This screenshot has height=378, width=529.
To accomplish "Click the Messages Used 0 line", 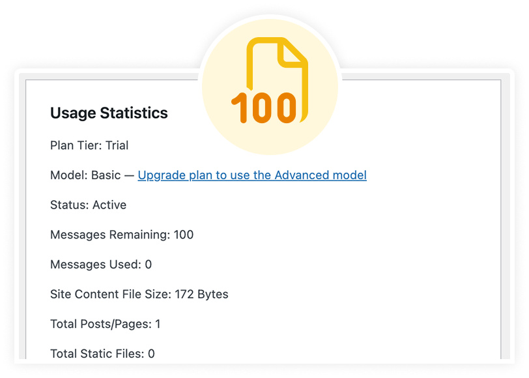I will tap(100, 264).
